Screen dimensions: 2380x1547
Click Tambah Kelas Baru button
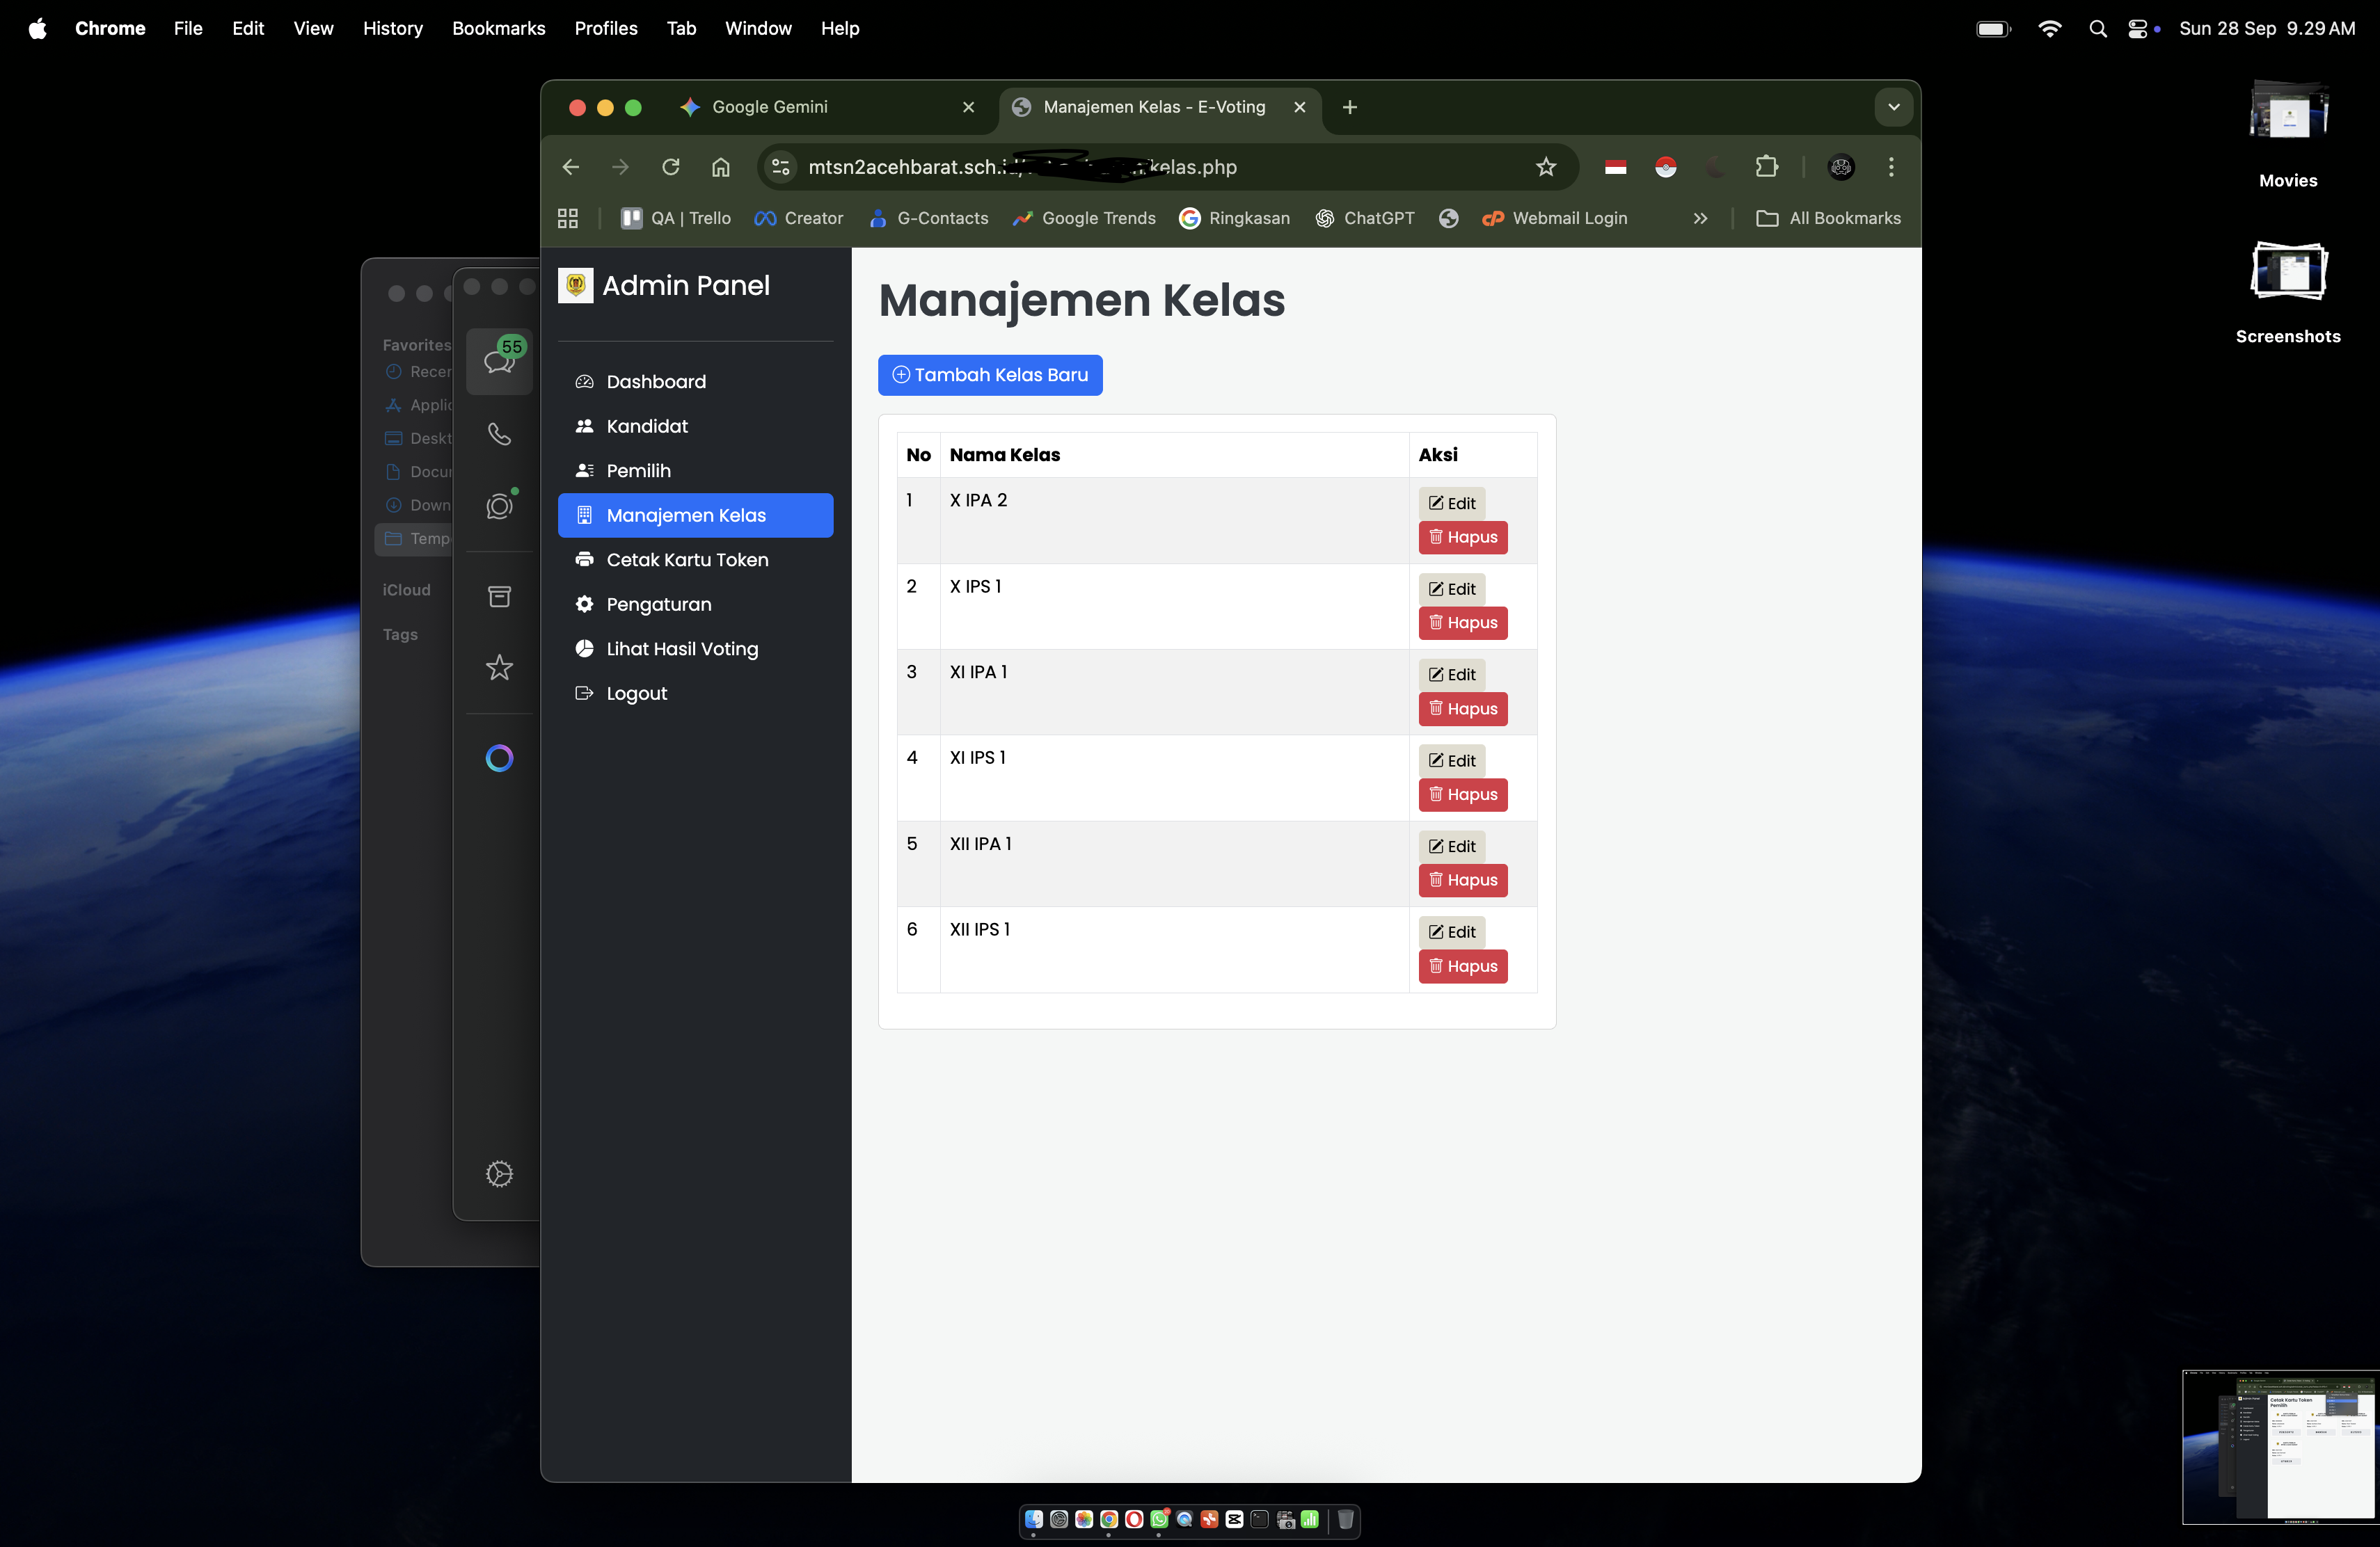(990, 375)
